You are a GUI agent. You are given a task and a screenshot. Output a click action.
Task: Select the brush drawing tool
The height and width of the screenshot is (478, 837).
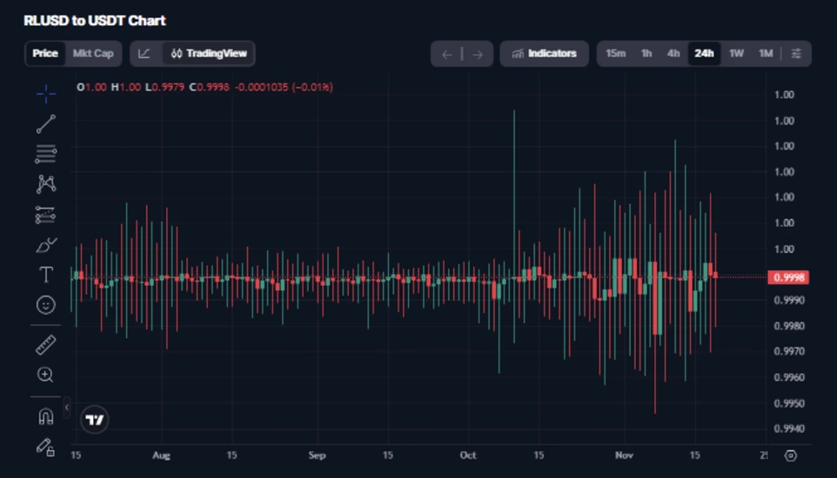pyautogui.click(x=46, y=245)
